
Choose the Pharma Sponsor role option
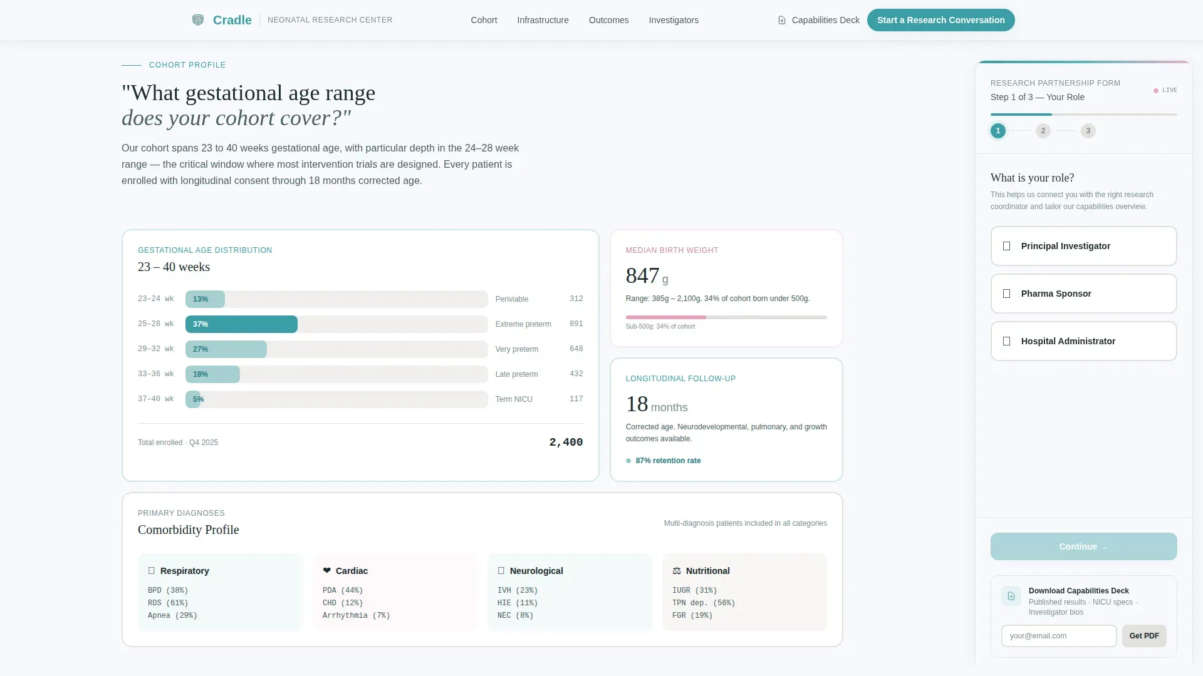click(x=1083, y=294)
